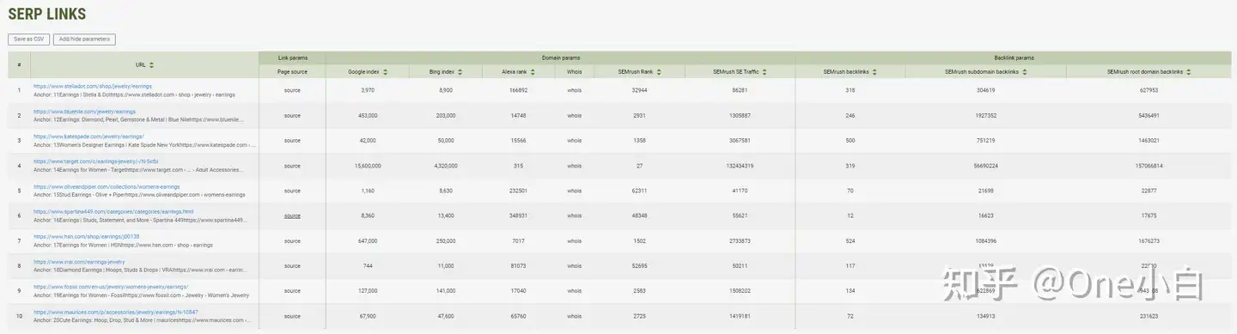Viewport: 1237px width, 334px height.
Task: Select SEMrush backlinks value 524
Action: (x=850, y=240)
